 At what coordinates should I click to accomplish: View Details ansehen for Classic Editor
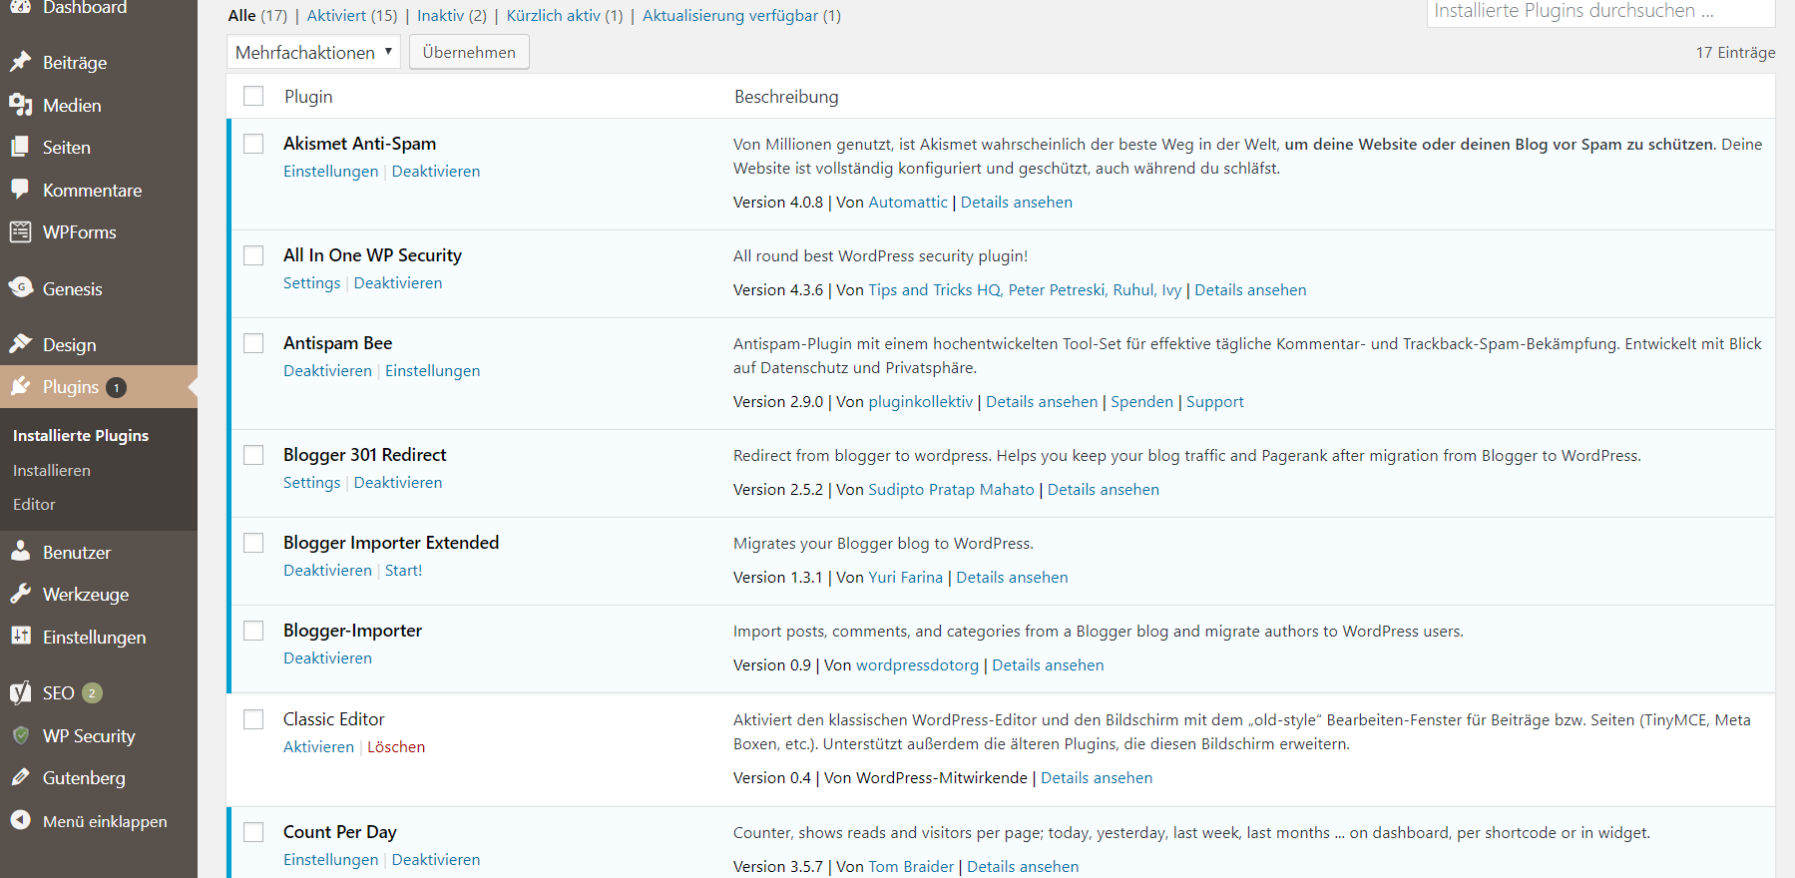coord(1097,777)
